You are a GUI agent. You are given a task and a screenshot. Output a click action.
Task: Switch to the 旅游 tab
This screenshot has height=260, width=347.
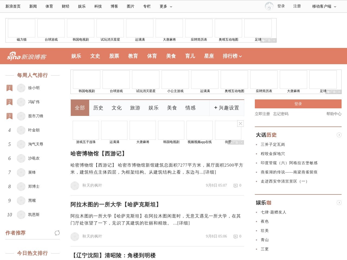(x=135, y=108)
